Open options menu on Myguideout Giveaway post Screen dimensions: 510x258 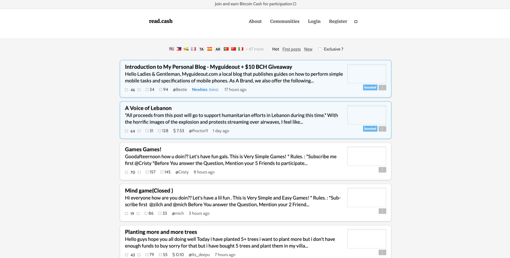pyautogui.click(x=382, y=87)
